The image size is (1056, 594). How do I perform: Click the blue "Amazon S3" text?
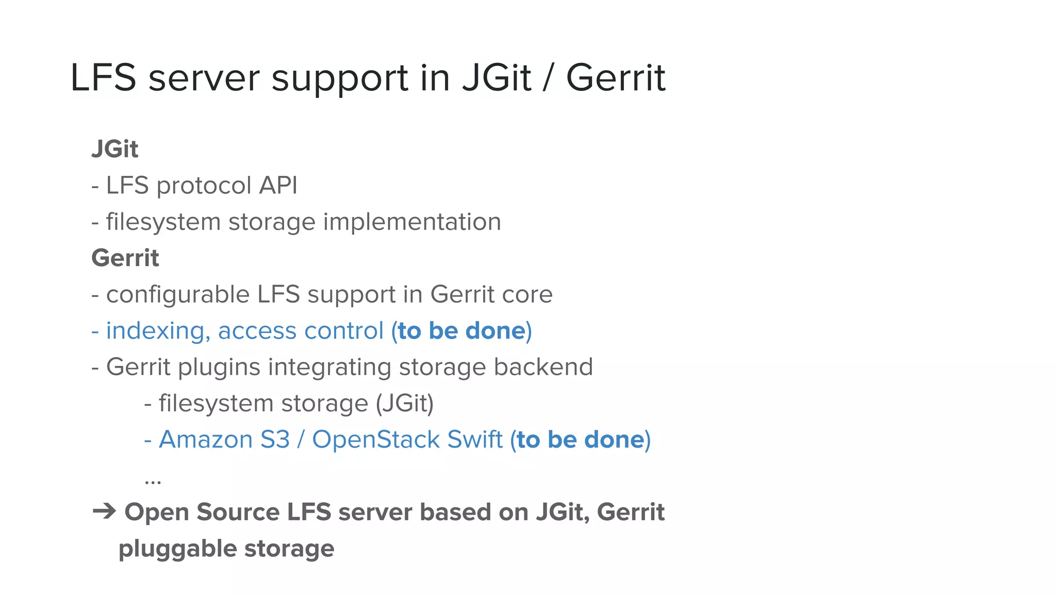[224, 440]
